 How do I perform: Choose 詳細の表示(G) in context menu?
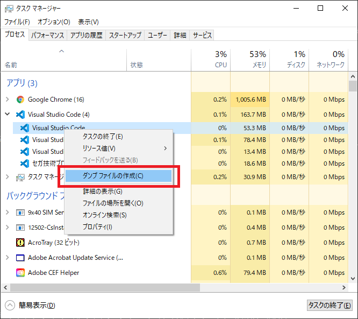pos(118,192)
